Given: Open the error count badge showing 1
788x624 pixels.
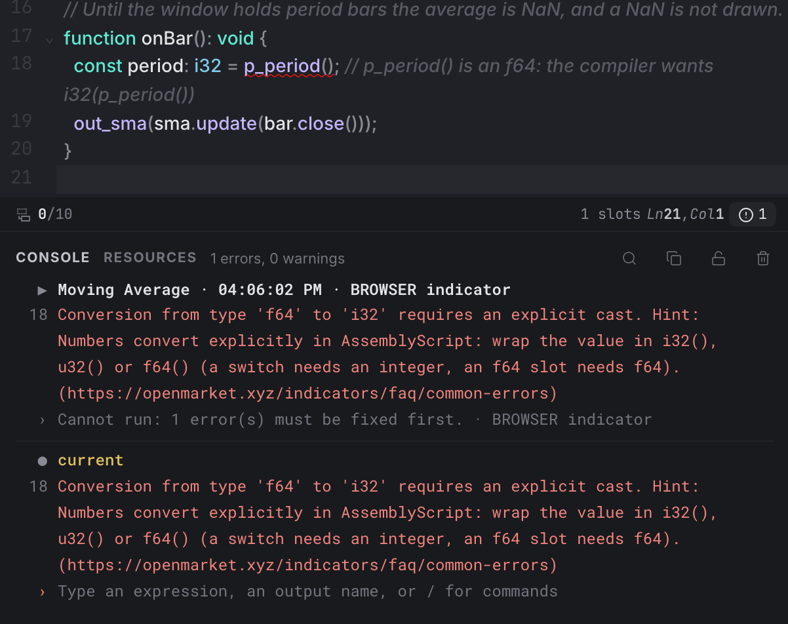Looking at the screenshot, I should click(x=753, y=214).
